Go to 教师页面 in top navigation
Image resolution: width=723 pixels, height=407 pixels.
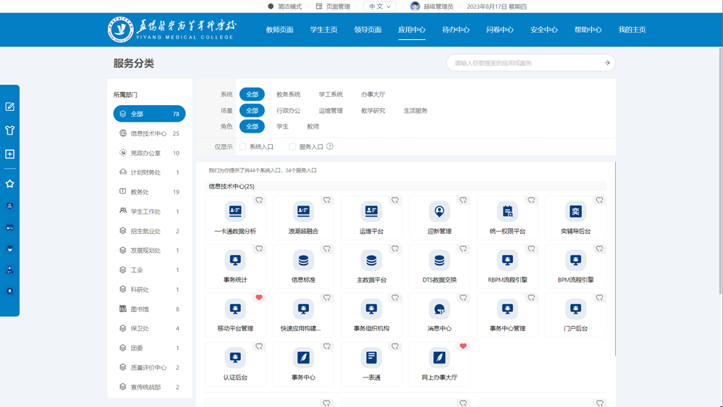point(279,30)
